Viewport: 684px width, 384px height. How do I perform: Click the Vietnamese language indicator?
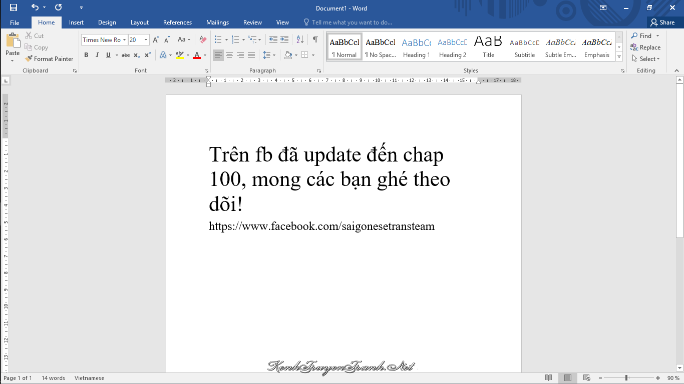(89, 378)
